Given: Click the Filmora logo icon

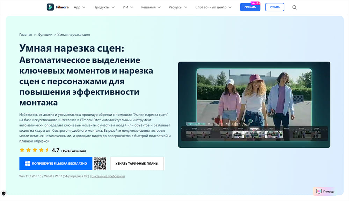Looking at the screenshot, I should tap(50, 7).
